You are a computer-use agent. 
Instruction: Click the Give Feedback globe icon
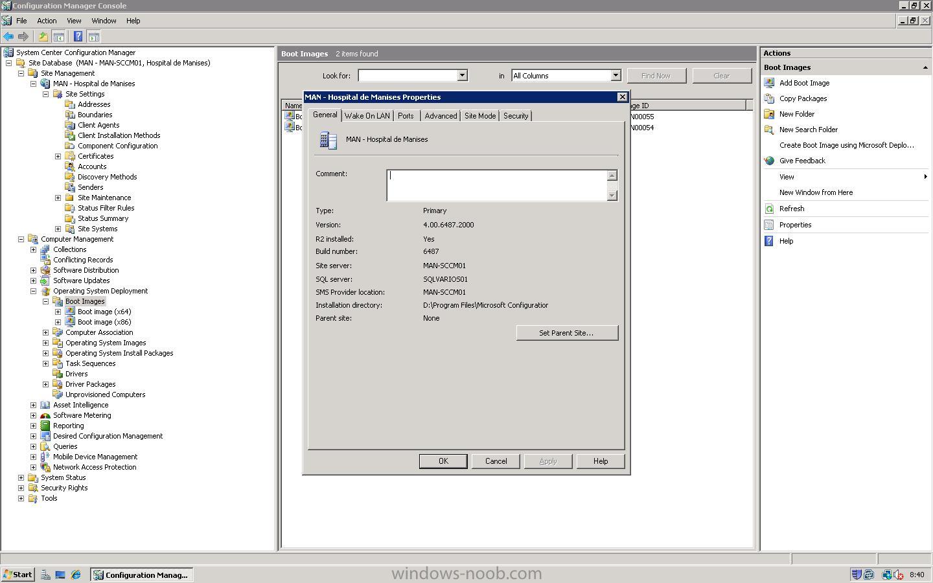point(769,161)
